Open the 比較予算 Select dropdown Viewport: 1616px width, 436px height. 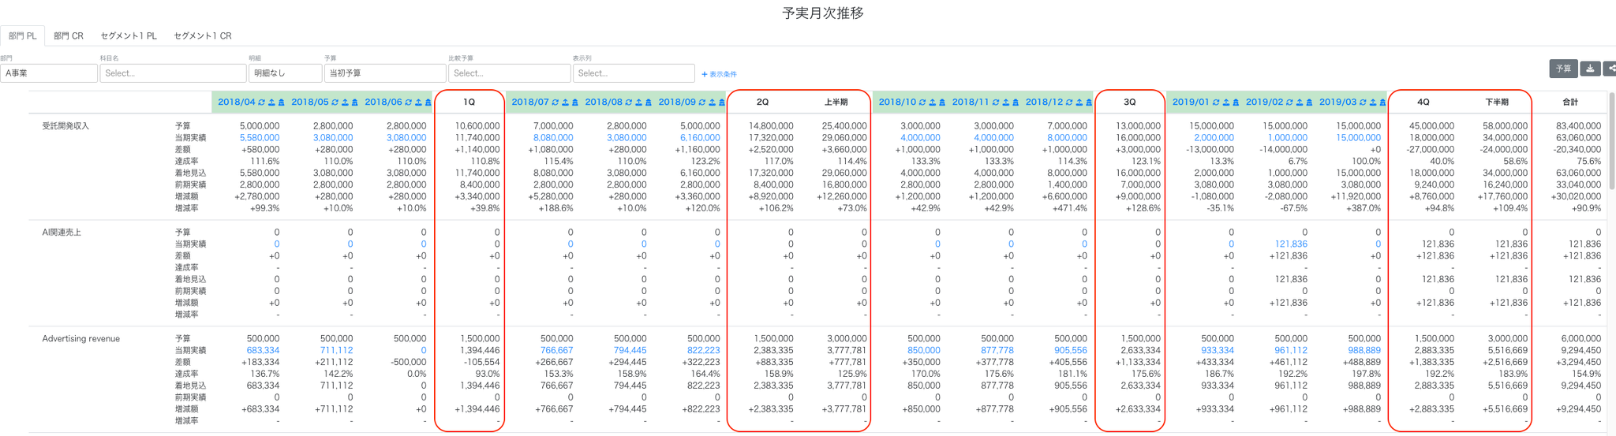click(510, 73)
